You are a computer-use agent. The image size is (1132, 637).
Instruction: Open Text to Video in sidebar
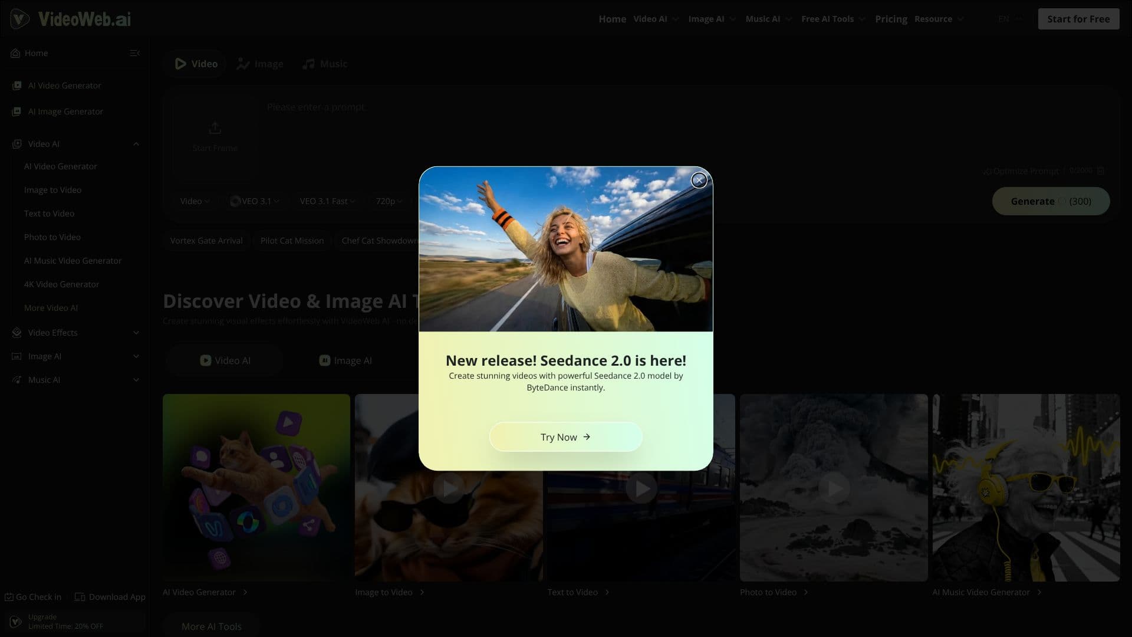pos(49,214)
